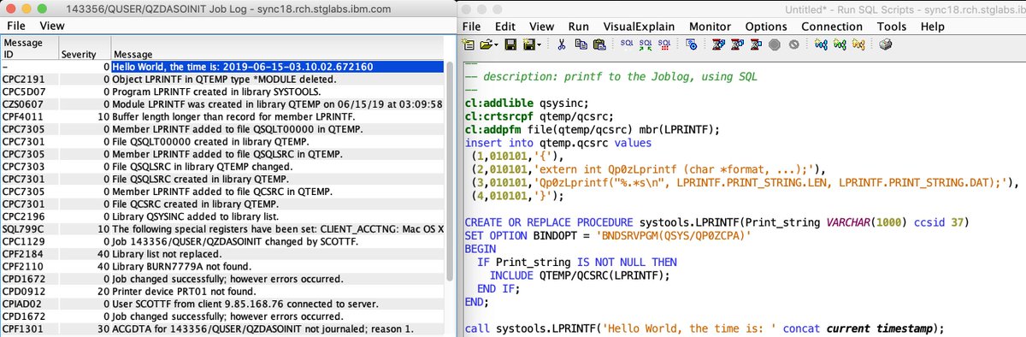This screenshot has height=337, width=1026.
Task: Click the Save floppy disk icon
Action: pyautogui.click(x=510, y=44)
